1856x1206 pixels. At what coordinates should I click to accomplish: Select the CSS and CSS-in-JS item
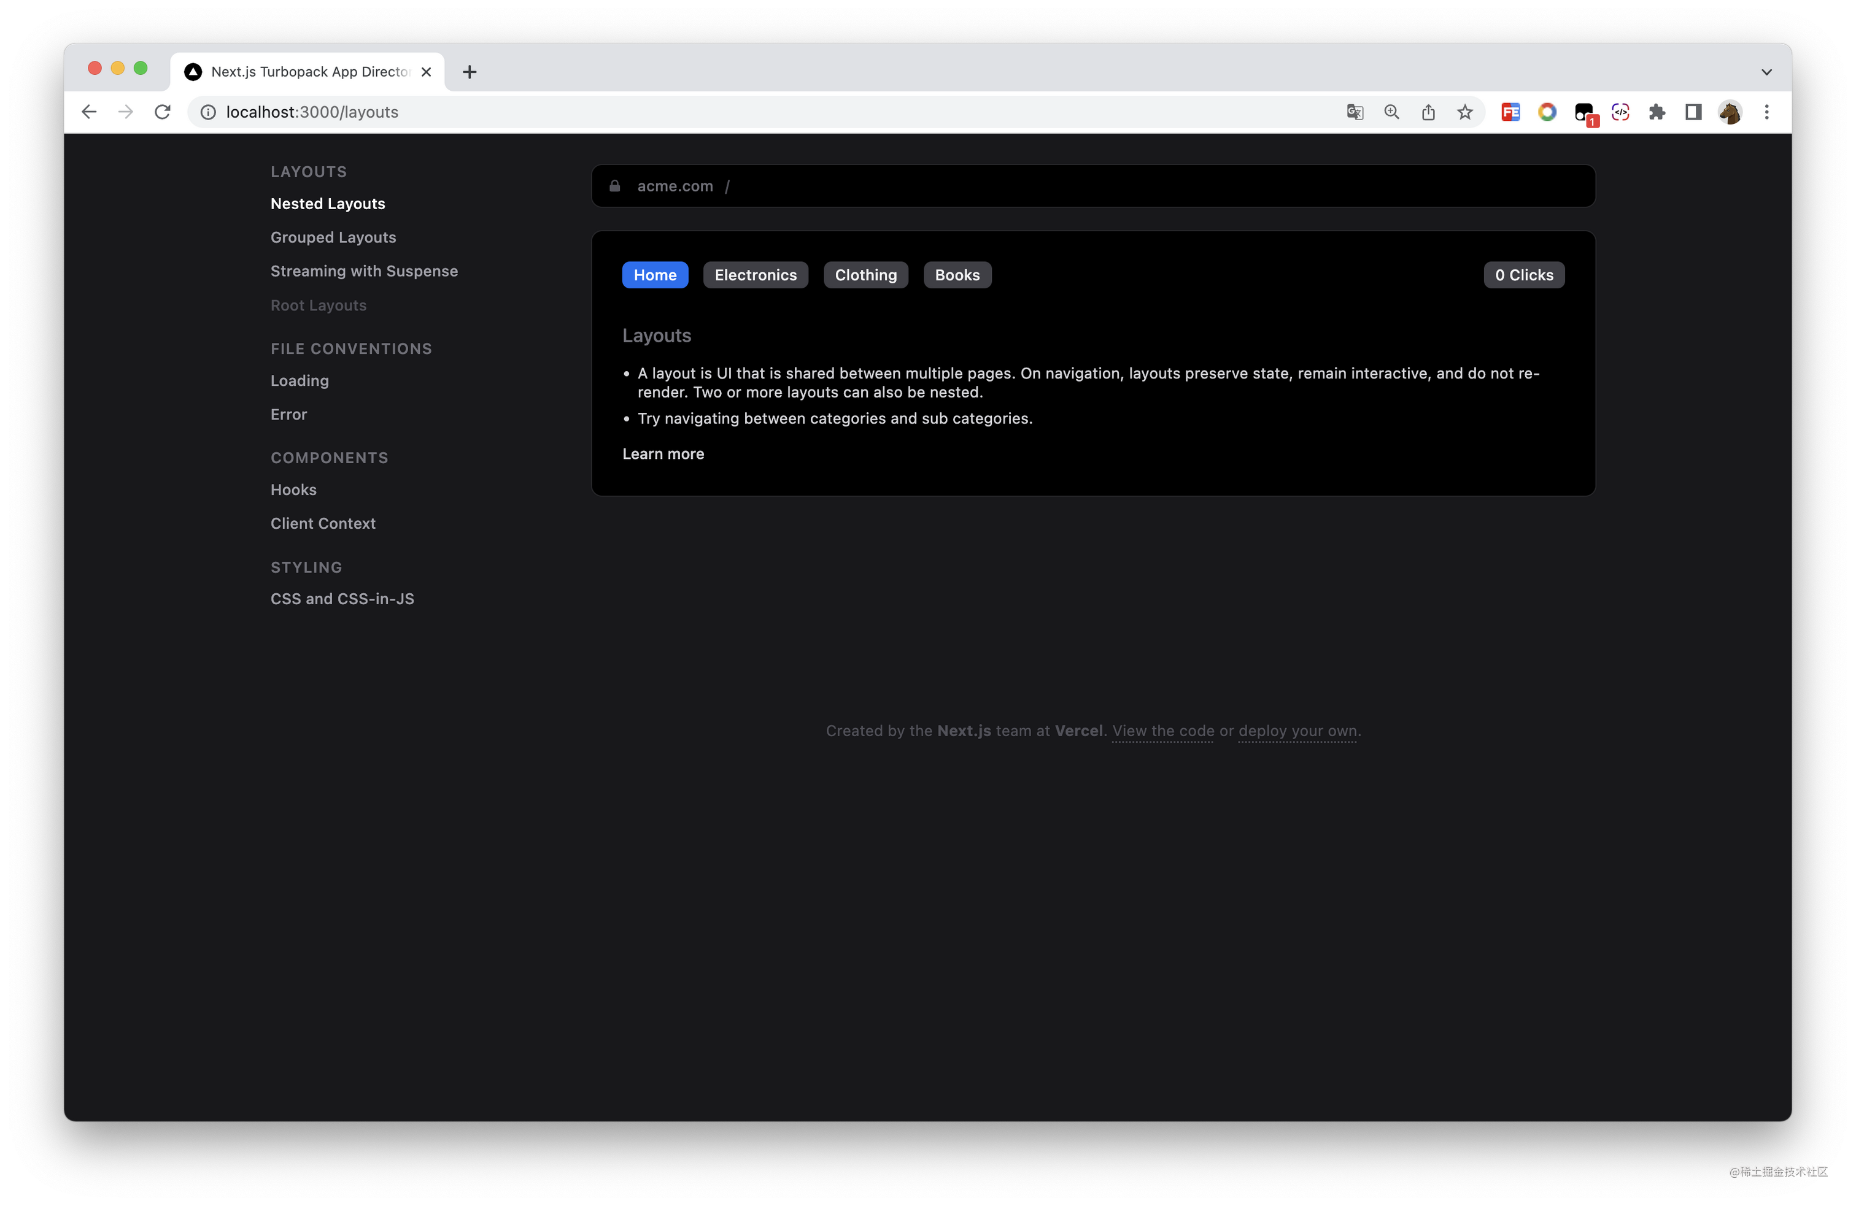tap(342, 597)
